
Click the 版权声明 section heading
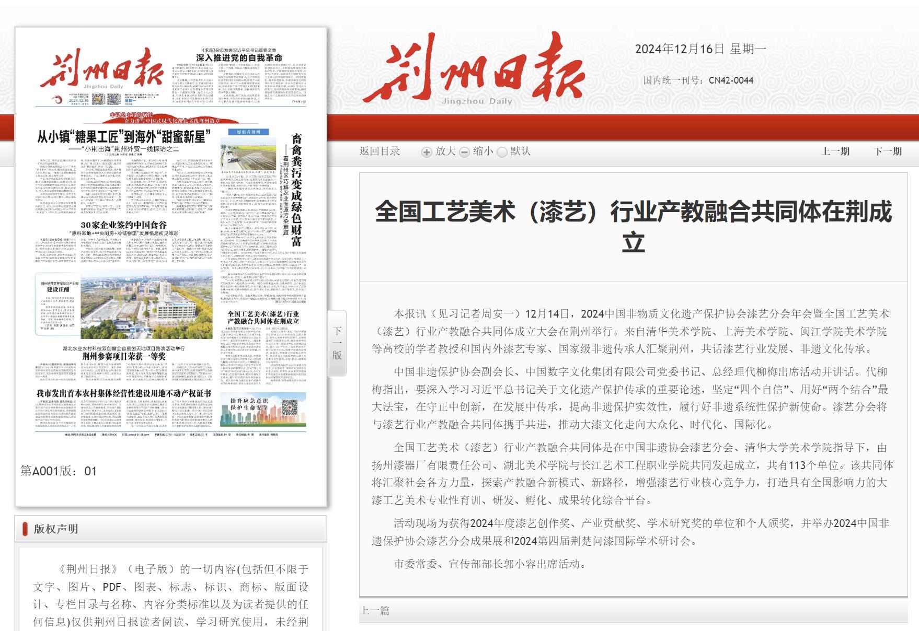click(56, 529)
